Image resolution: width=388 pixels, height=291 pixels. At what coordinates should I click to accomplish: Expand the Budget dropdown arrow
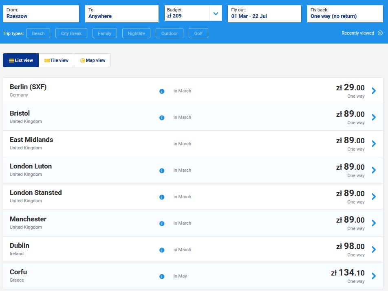pyautogui.click(x=216, y=13)
